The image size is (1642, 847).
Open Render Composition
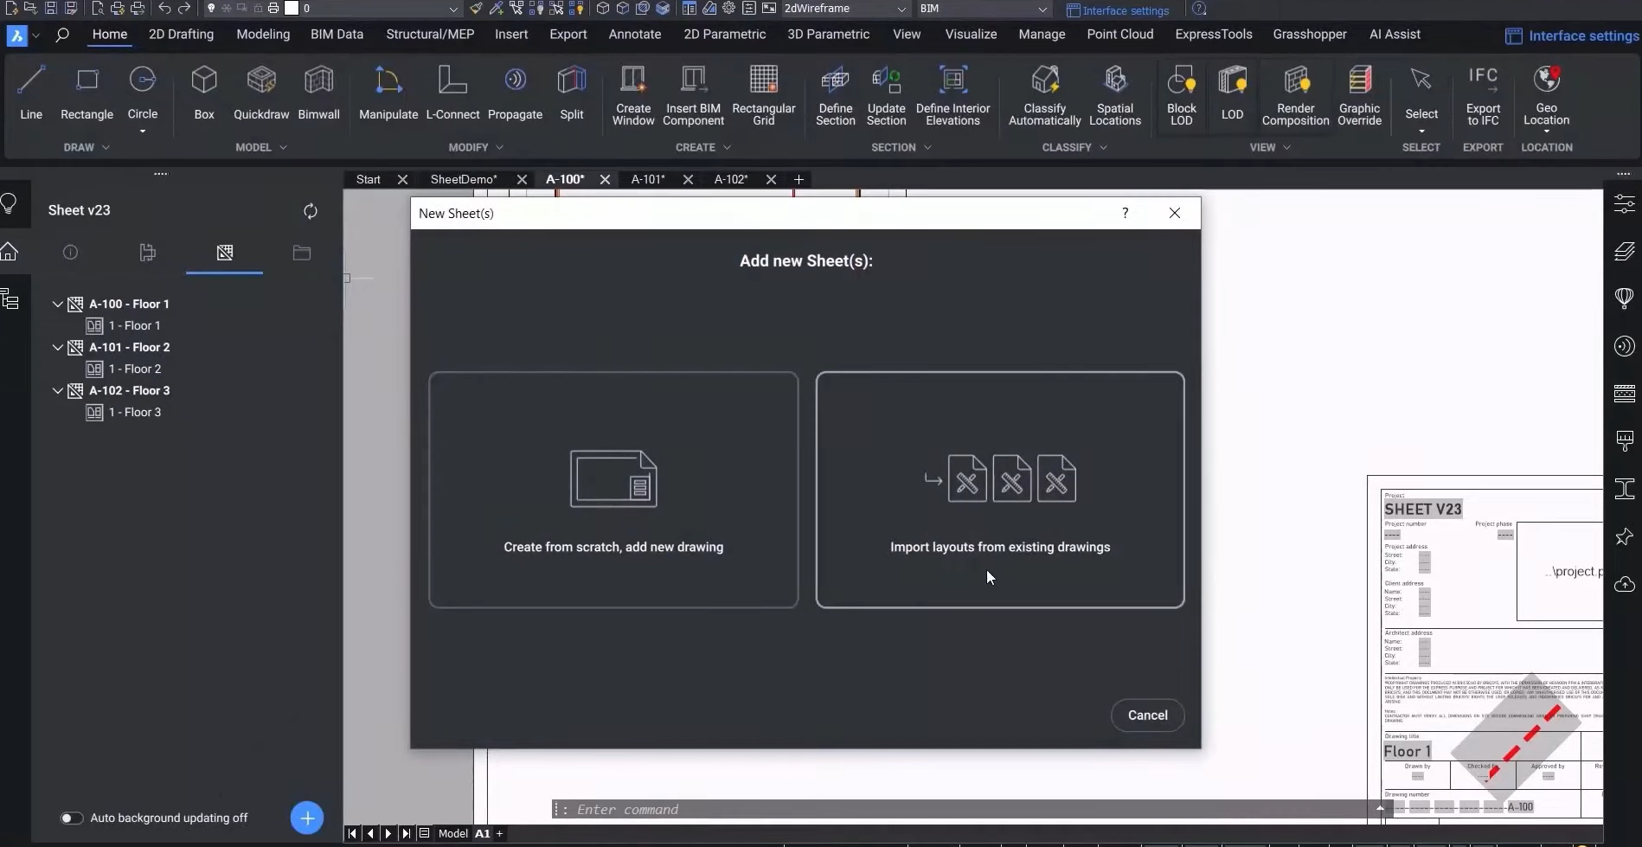[x=1295, y=95]
